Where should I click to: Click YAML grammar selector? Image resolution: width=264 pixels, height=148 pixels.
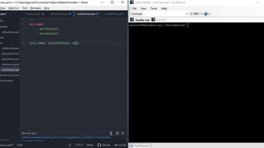click(90, 145)
